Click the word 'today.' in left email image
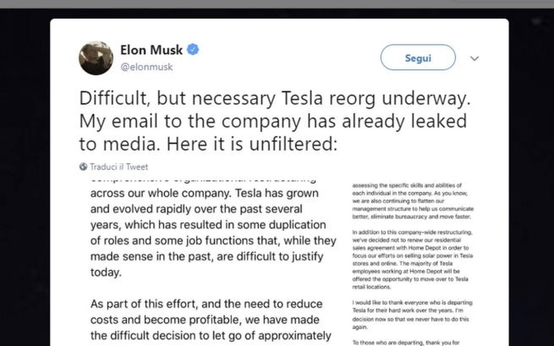Viewport: 554px width, 346px height. pos(106,272)
